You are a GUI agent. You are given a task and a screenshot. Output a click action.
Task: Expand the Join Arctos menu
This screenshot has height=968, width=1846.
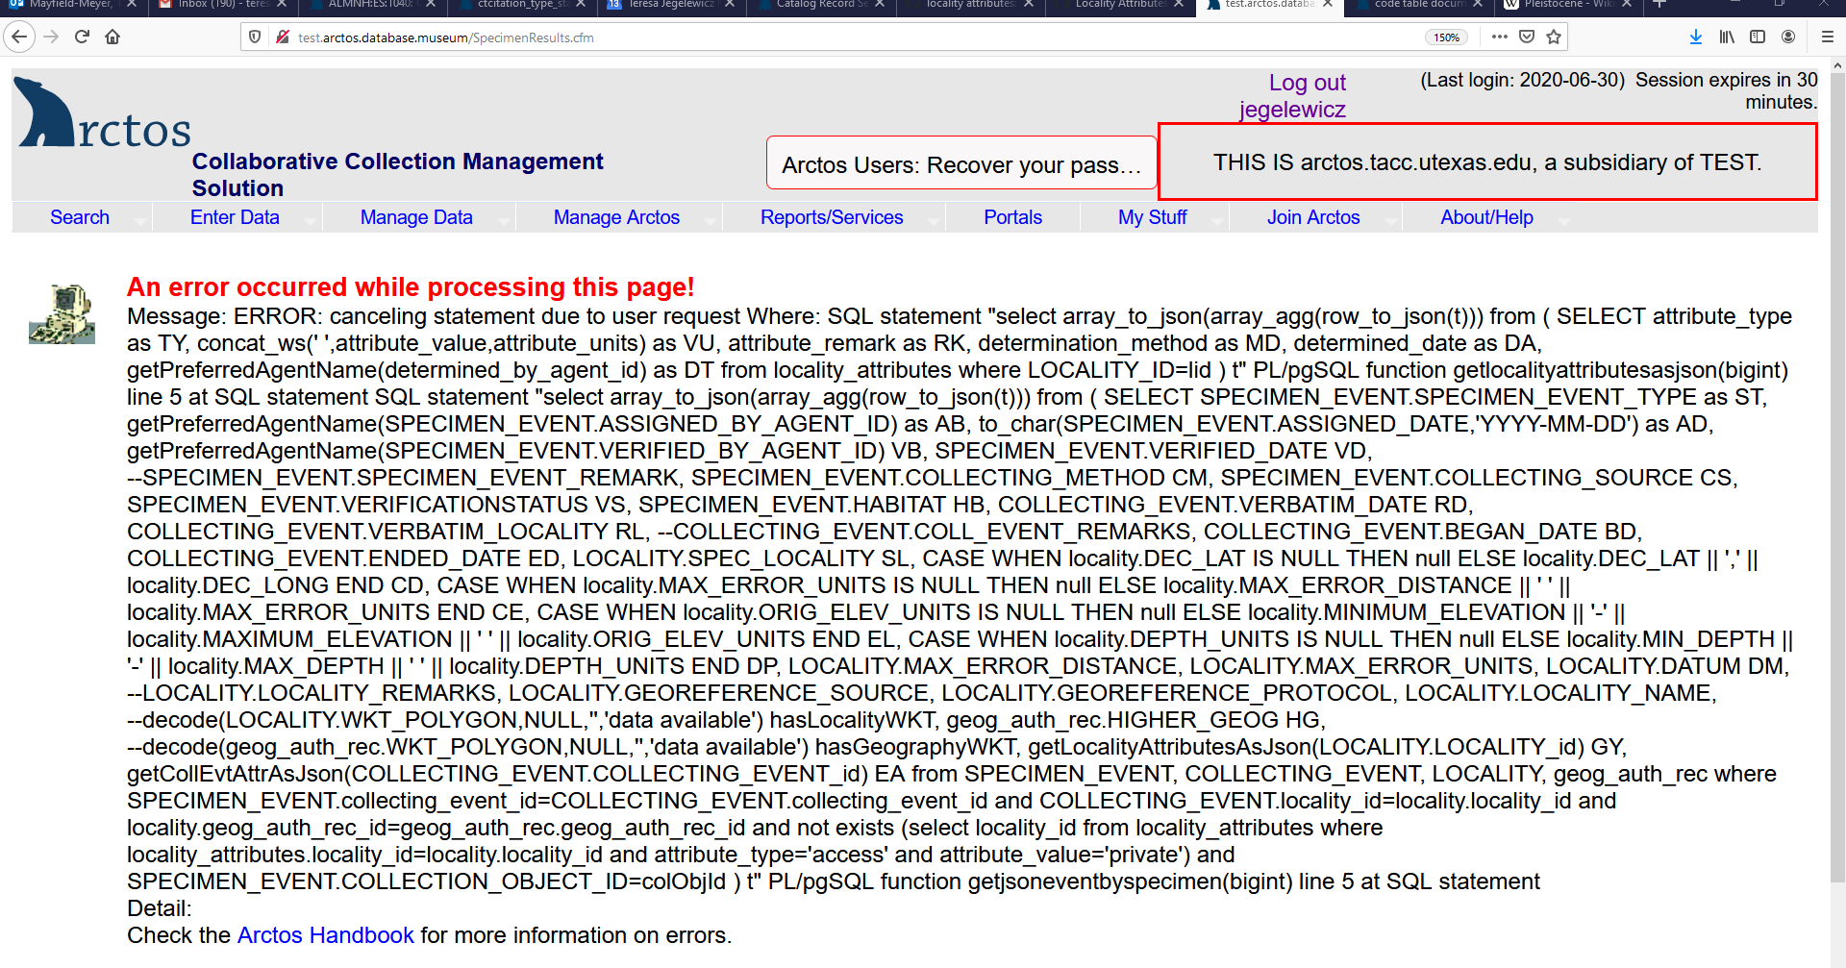click(1313, 217)
